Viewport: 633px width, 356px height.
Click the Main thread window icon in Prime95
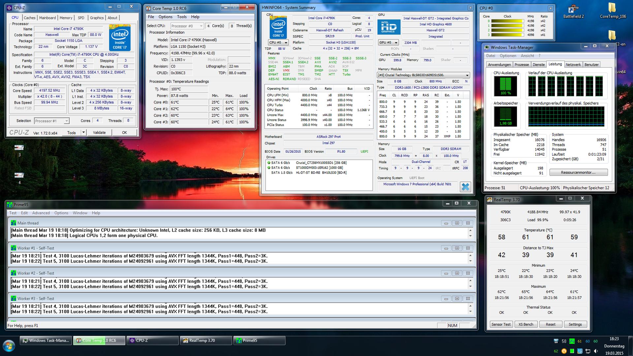(13, 223)
